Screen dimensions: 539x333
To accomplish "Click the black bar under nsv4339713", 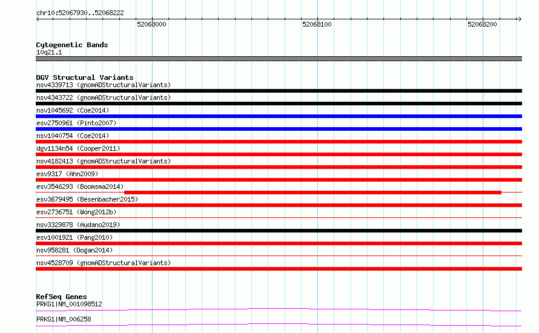I will pyautogui.click(x=279, y=91).
